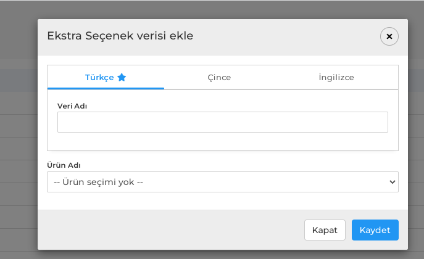Image resolution: width=424 pixels, height=259 pixels.
Task: Click the "Veri Adı" field label
Action: click(x=72, y=106)
